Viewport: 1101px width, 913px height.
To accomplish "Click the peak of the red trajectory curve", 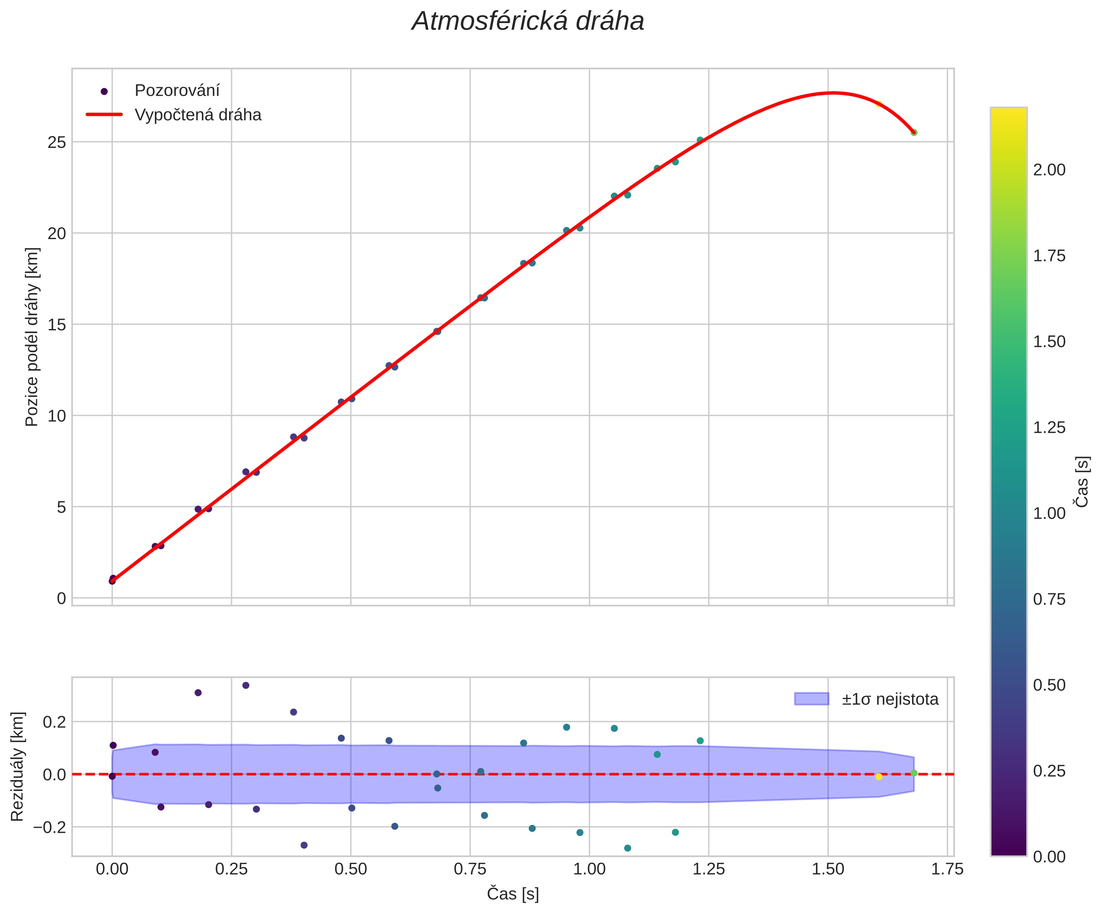I will [x=832, y=93].
